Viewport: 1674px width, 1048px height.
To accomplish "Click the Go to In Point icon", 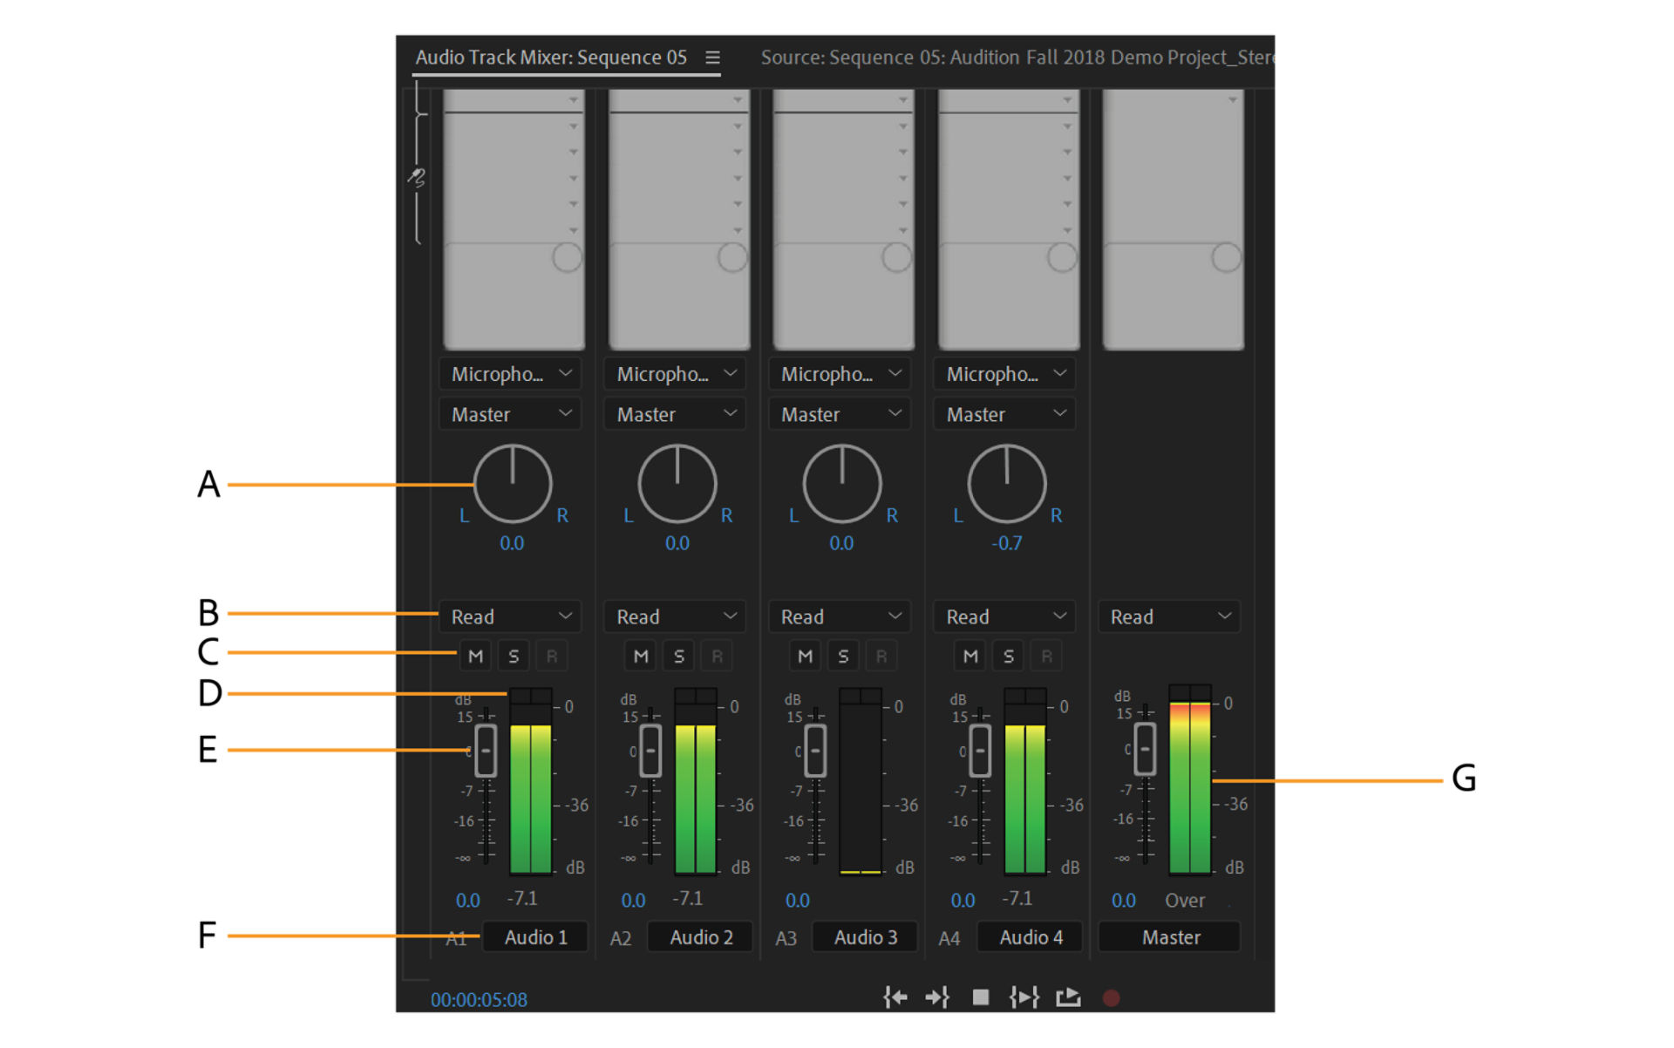I will tap(895, 997).
